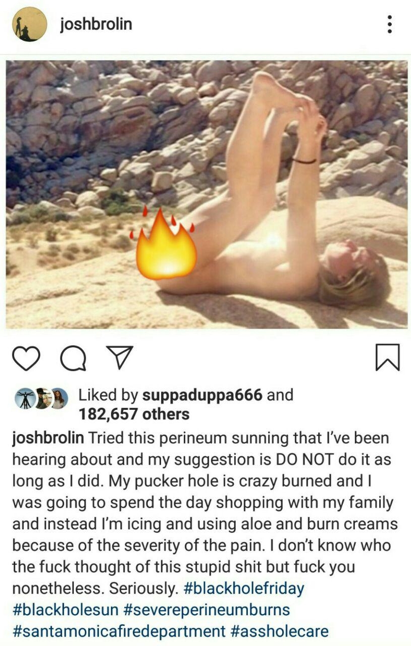
Task: Tap the desert rocks post photo
Action: [207, 194]
